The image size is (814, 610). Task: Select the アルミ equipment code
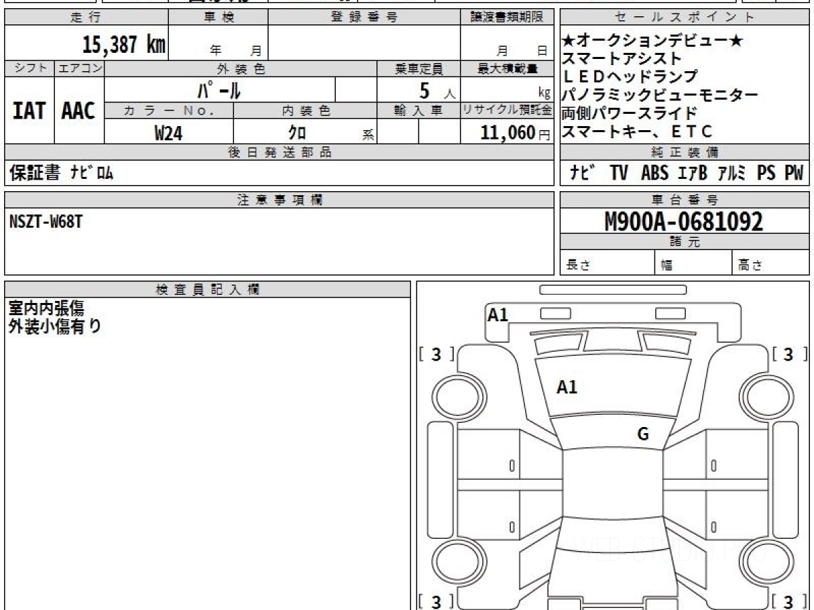point(732,174)
